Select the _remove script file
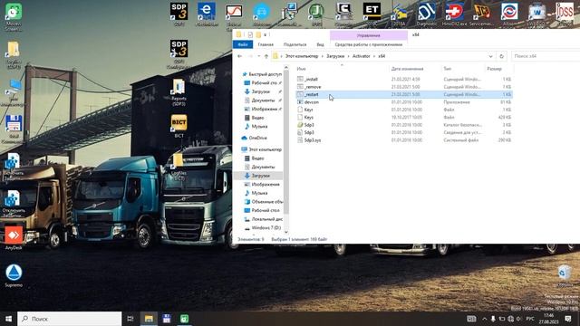580x326 pixels. (x=404, y=87)
